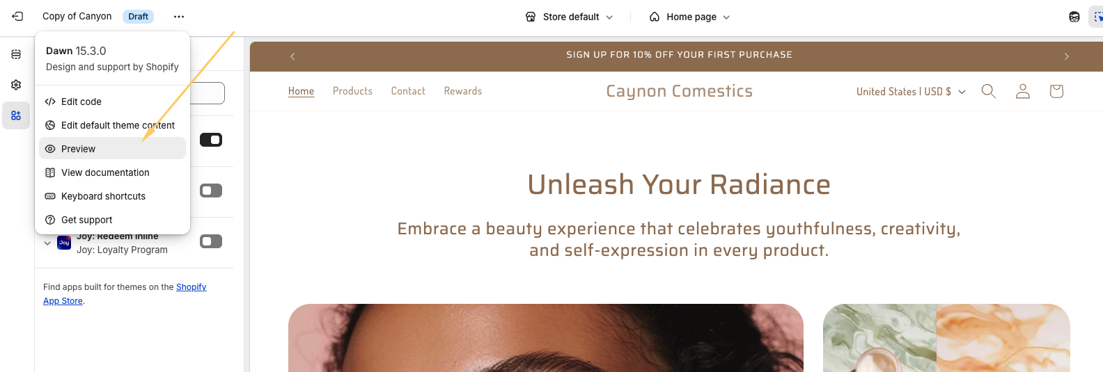This screenshot has height=372, width=1103.
Task: Enable the second app embed toggle
Action: click(211, 191)
